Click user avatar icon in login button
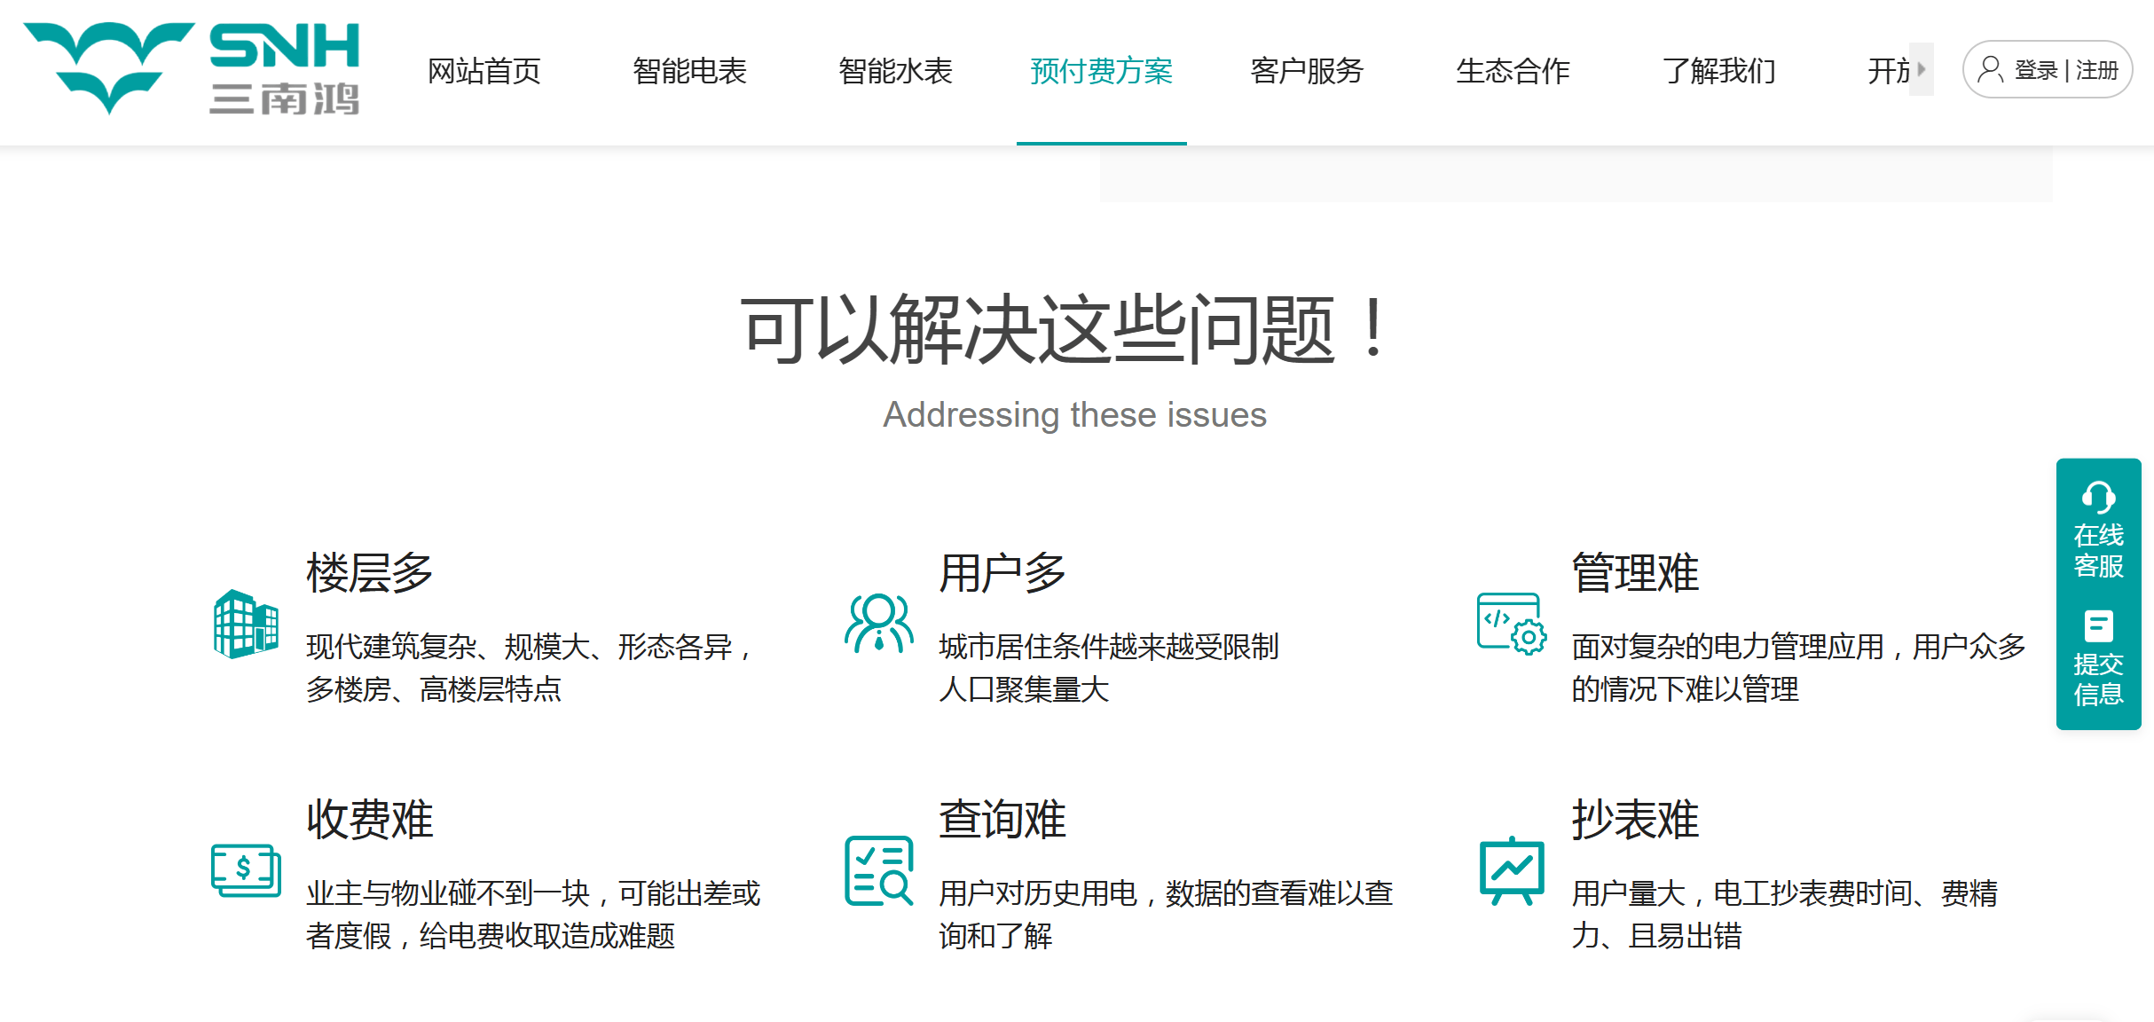 click(x=1990, y=69)
